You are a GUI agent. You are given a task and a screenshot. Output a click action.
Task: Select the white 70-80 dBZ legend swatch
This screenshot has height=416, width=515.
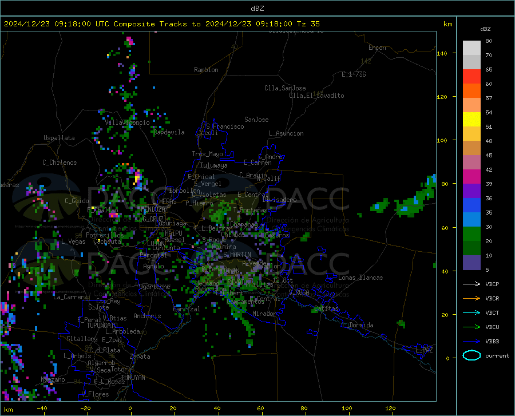tap(472, 48)
